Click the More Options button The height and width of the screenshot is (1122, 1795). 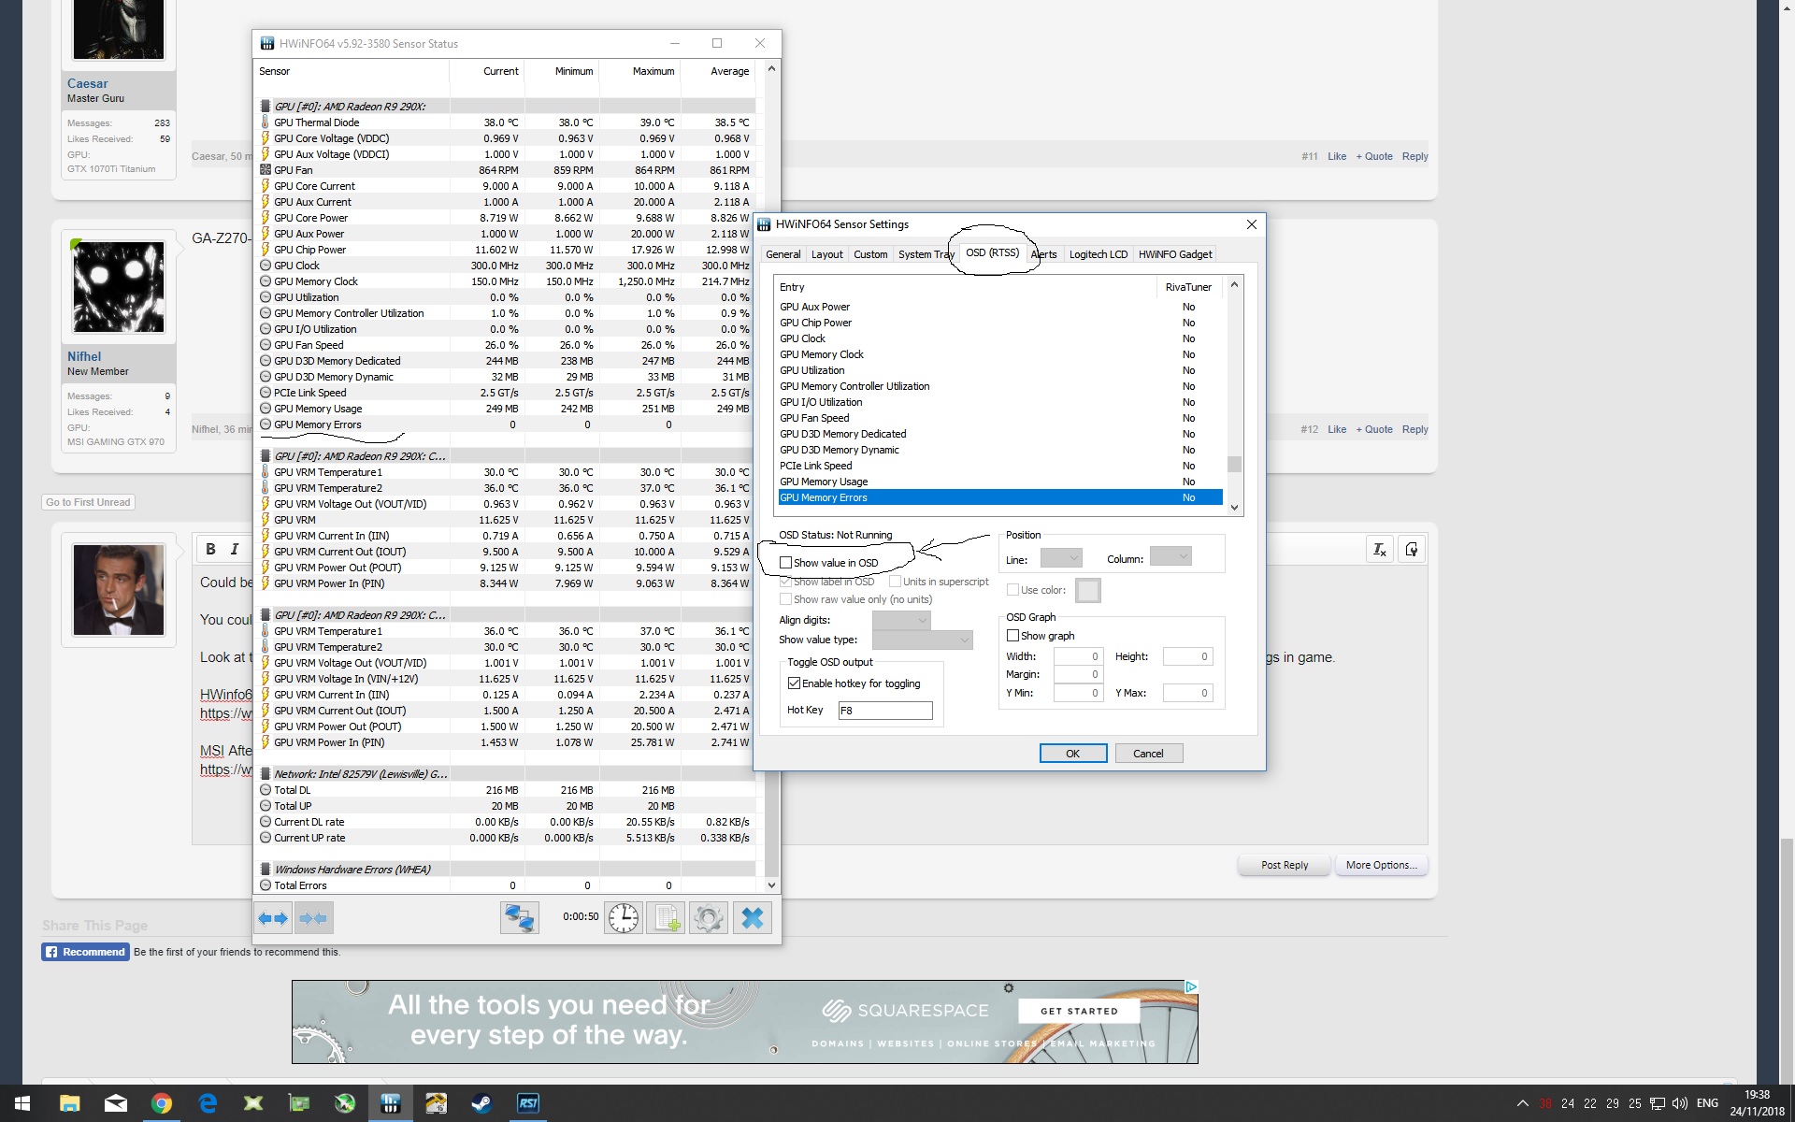pos(1381,865)
